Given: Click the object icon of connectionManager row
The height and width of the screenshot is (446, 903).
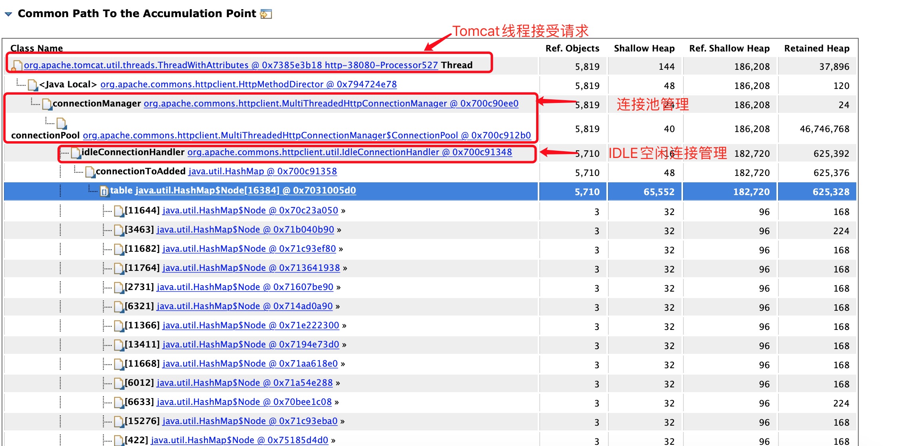Looking at the screenshot, I should click(x=47, y=104).
